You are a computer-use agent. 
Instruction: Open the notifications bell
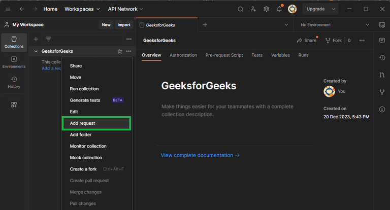point(279,9)
